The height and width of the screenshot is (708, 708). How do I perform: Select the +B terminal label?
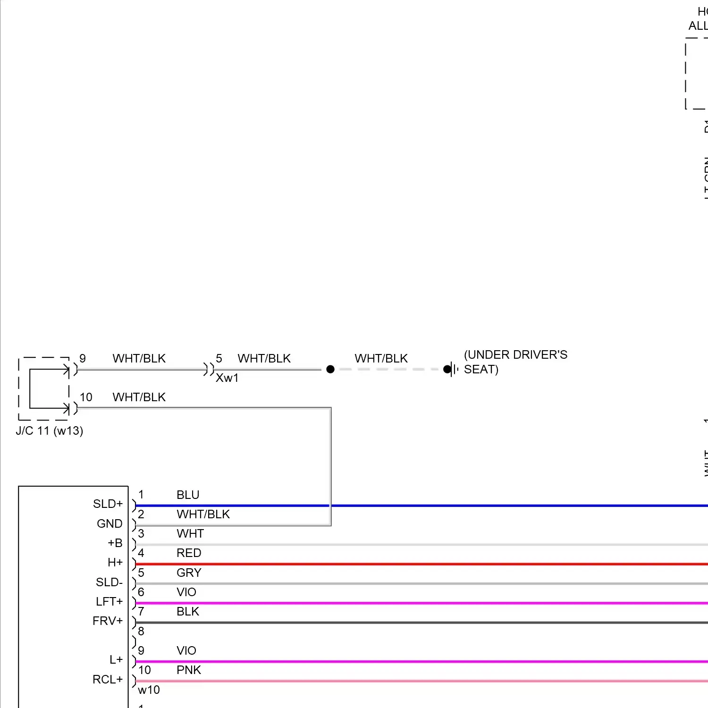coord(115,543)
